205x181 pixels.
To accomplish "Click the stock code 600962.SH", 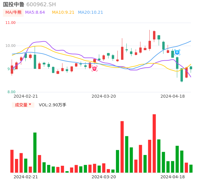I will pyautogui.click(x=41, y=4).
